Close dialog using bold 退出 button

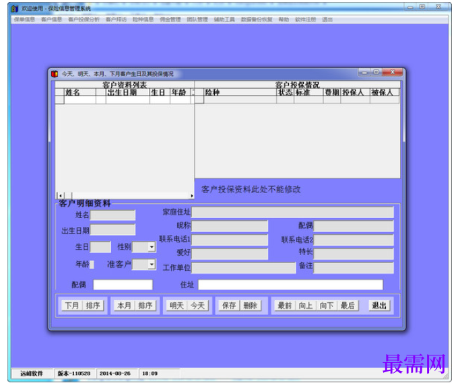pos(379,306)
